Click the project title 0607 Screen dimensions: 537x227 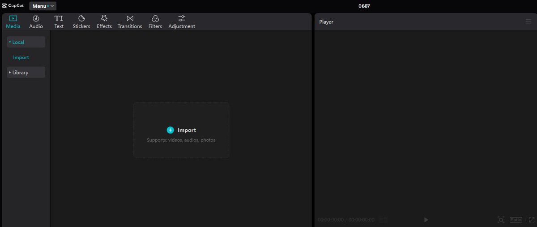coord(364,6)
